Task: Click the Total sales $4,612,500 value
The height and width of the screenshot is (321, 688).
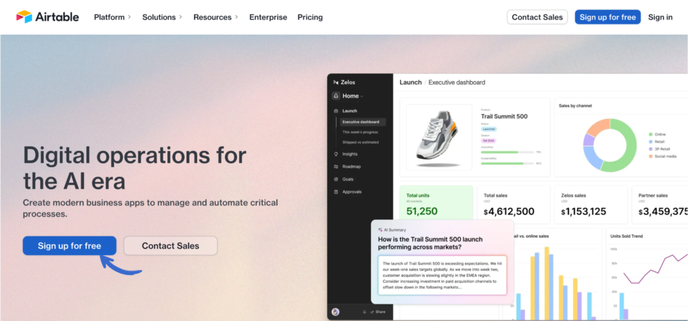Action: (x=509, y=212)
